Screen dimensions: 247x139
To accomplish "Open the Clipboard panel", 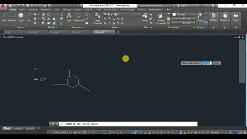I will [225, 17].
